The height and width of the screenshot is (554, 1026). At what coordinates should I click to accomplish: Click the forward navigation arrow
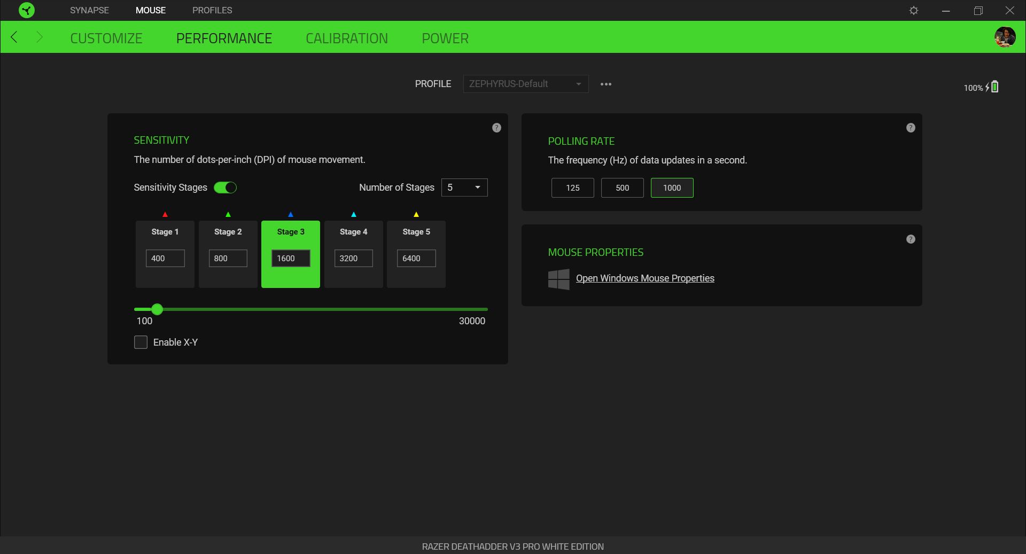tap(39, 37)
